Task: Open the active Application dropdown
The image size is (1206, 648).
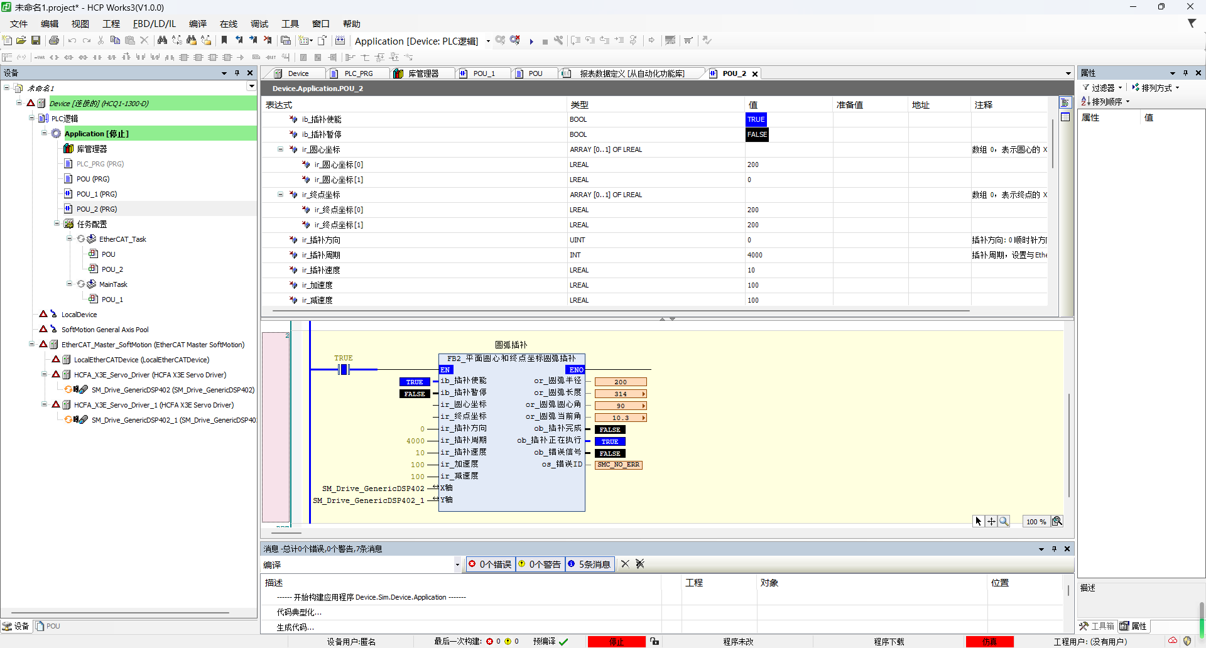Action: coord(488,41)
